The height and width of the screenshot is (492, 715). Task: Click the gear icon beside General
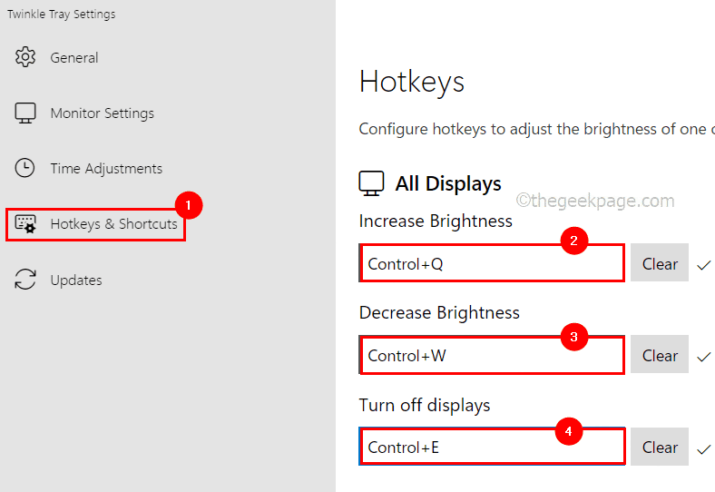pyautogui.click(x=25, y=57)
